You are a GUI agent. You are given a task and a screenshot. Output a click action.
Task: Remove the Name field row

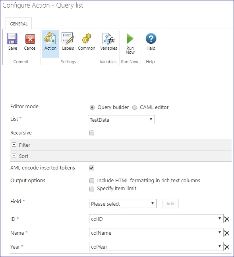227,233
